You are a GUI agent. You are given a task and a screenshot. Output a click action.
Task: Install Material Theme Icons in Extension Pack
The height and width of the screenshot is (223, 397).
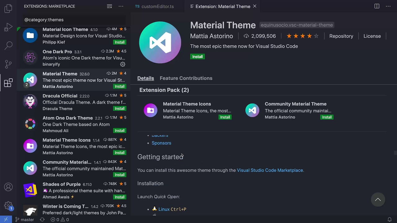(x=225, y=117)
